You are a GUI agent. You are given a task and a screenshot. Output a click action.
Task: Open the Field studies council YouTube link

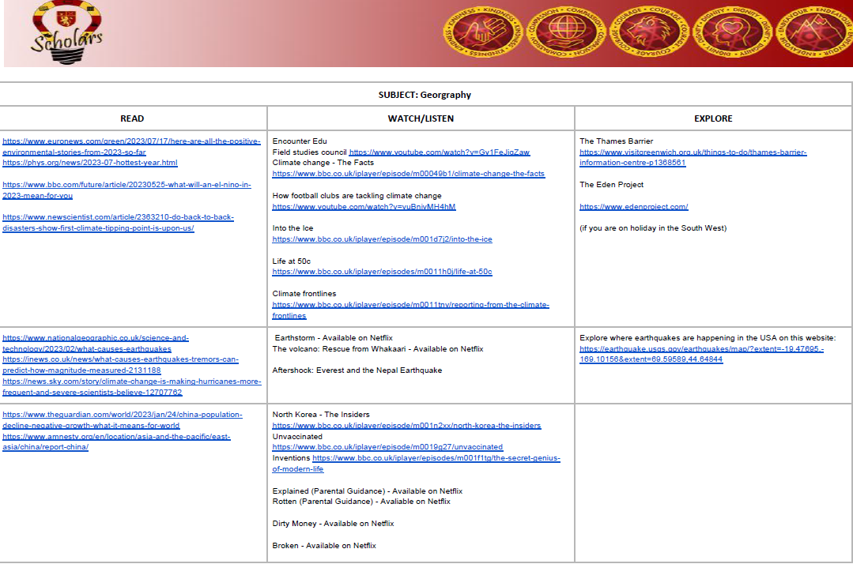[x=440, y=152]
